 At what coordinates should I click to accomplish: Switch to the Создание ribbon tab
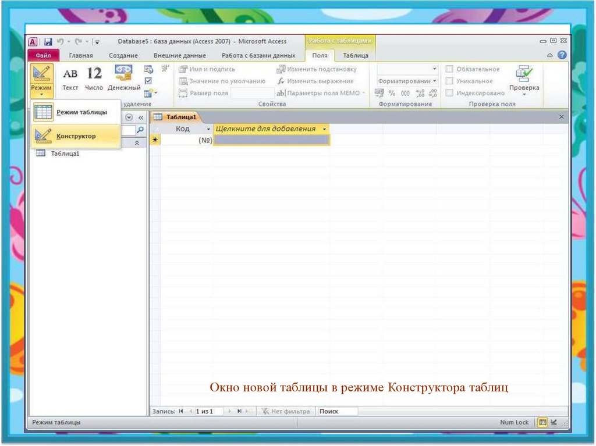tap(123, 56)
